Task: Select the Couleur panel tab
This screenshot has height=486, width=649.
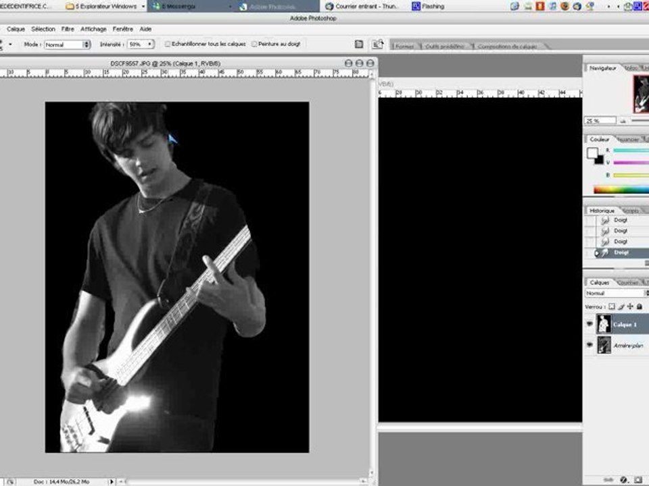Action: pyautogui.click(x=600, y=139)
